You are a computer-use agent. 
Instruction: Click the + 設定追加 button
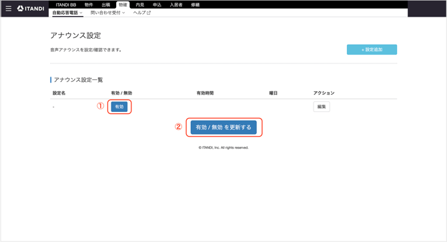pyautogui.click(x=372, y=49)
